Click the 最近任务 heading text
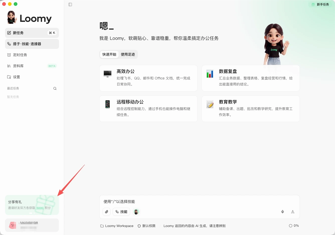Viewport: 335px width, 235px height. [x=13, y=88]
